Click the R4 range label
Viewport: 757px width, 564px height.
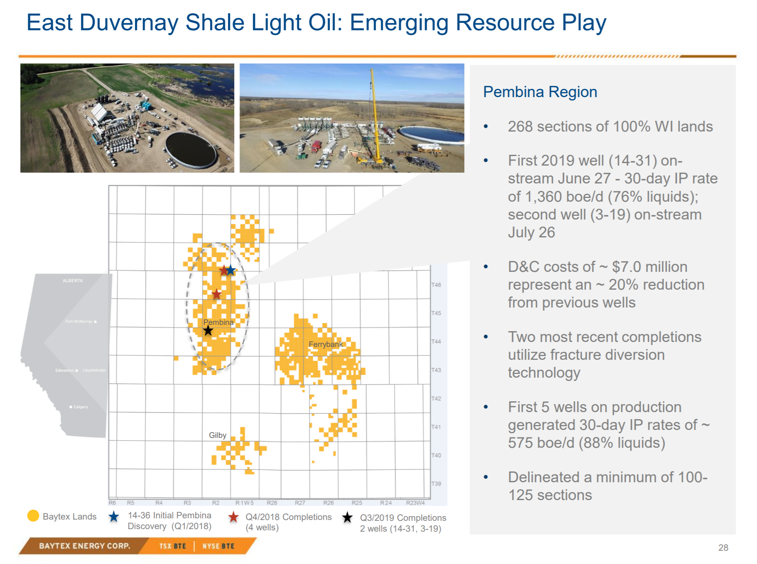[x=159, y=503]
